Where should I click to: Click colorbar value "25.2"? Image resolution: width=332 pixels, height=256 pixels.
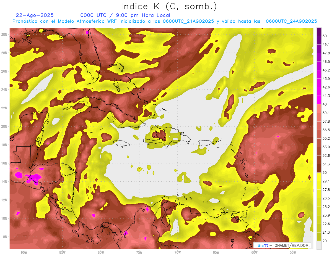click(x=326, y=207)
